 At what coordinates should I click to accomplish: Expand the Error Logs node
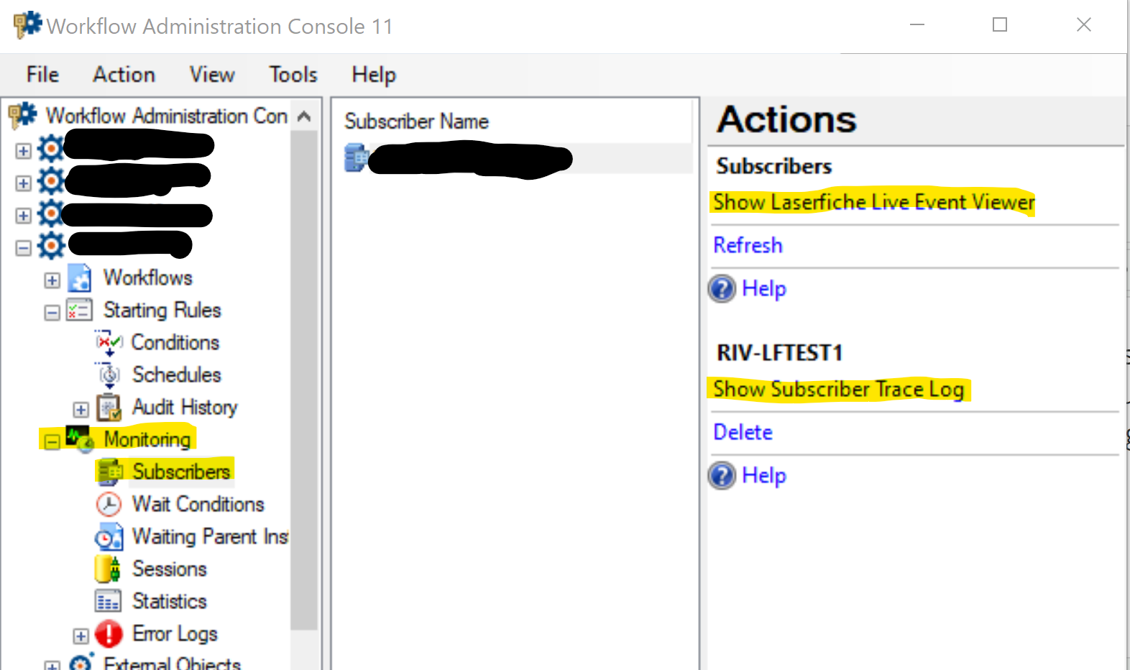81,636
